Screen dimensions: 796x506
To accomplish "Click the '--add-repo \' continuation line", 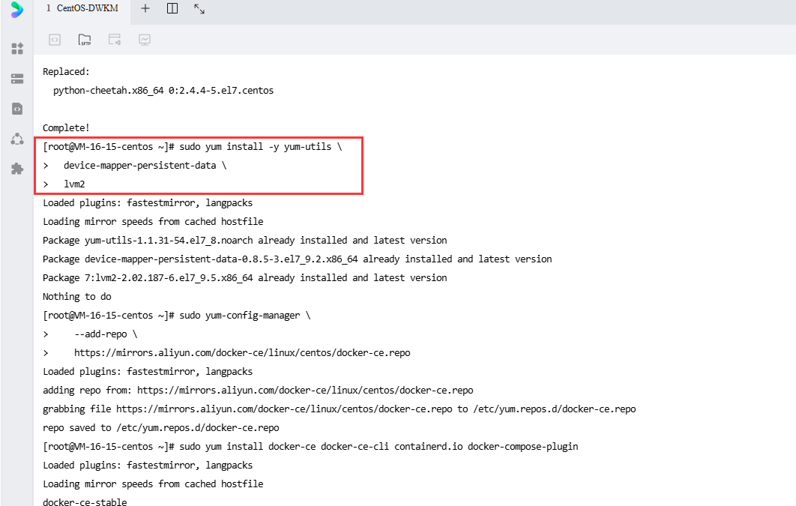I will (106, 334).
